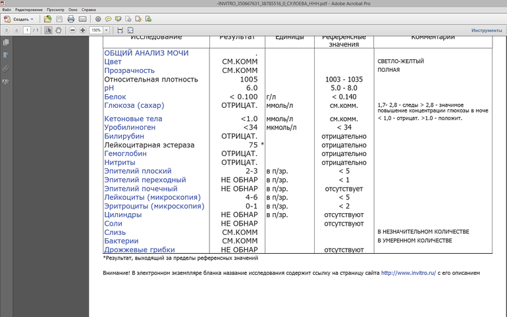Follow the Белок link
507x317 pixels.
115,97
